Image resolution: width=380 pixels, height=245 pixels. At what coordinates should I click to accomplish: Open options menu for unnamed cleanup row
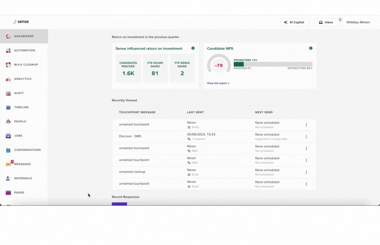[306, 172]
